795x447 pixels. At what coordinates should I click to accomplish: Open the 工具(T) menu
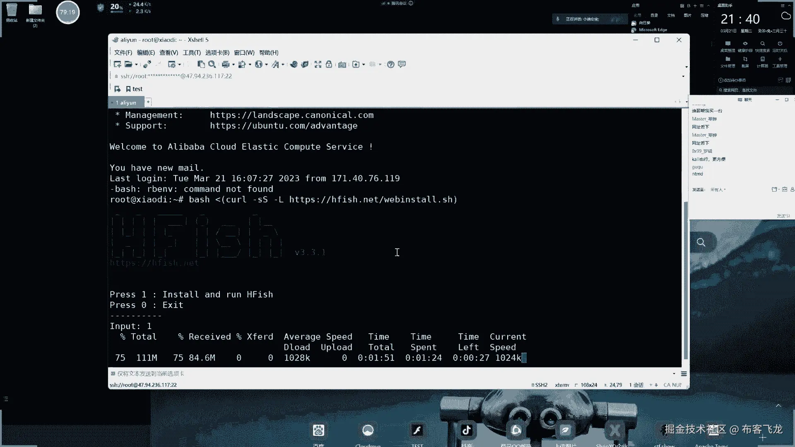[x=192, y=53]
